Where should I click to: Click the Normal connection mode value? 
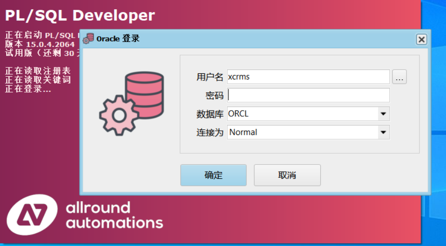(x=243, y=132)
